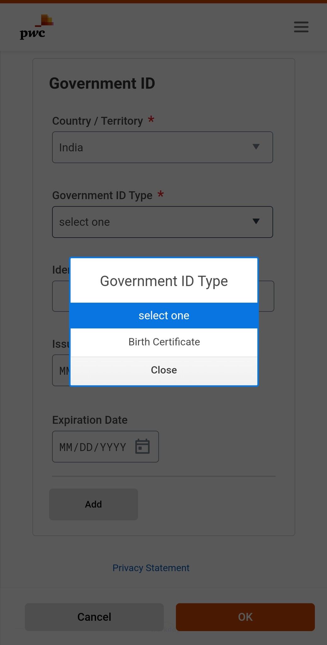Choose the highlighted select one option
Viewport: 327px width, 645px height.
click(x=163, y=315)
